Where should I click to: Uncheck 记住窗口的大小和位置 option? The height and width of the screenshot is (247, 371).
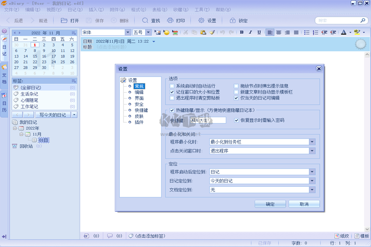[172, 92]
